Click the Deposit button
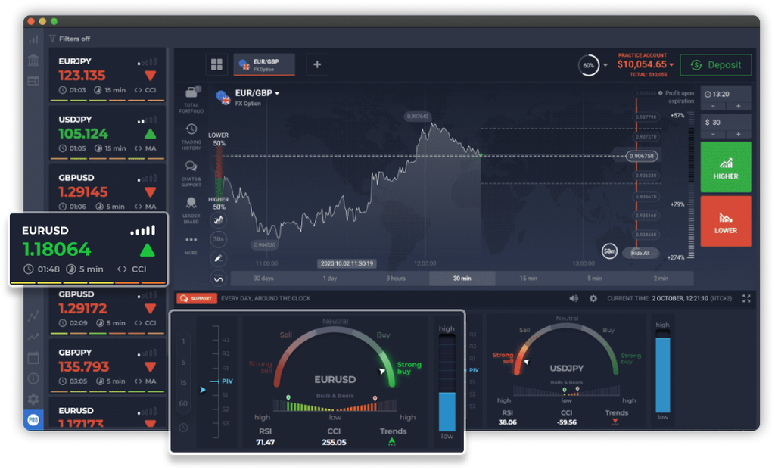The width and height of the screenshot is (775, 470). pyautogui.click(x=716, y=65)
